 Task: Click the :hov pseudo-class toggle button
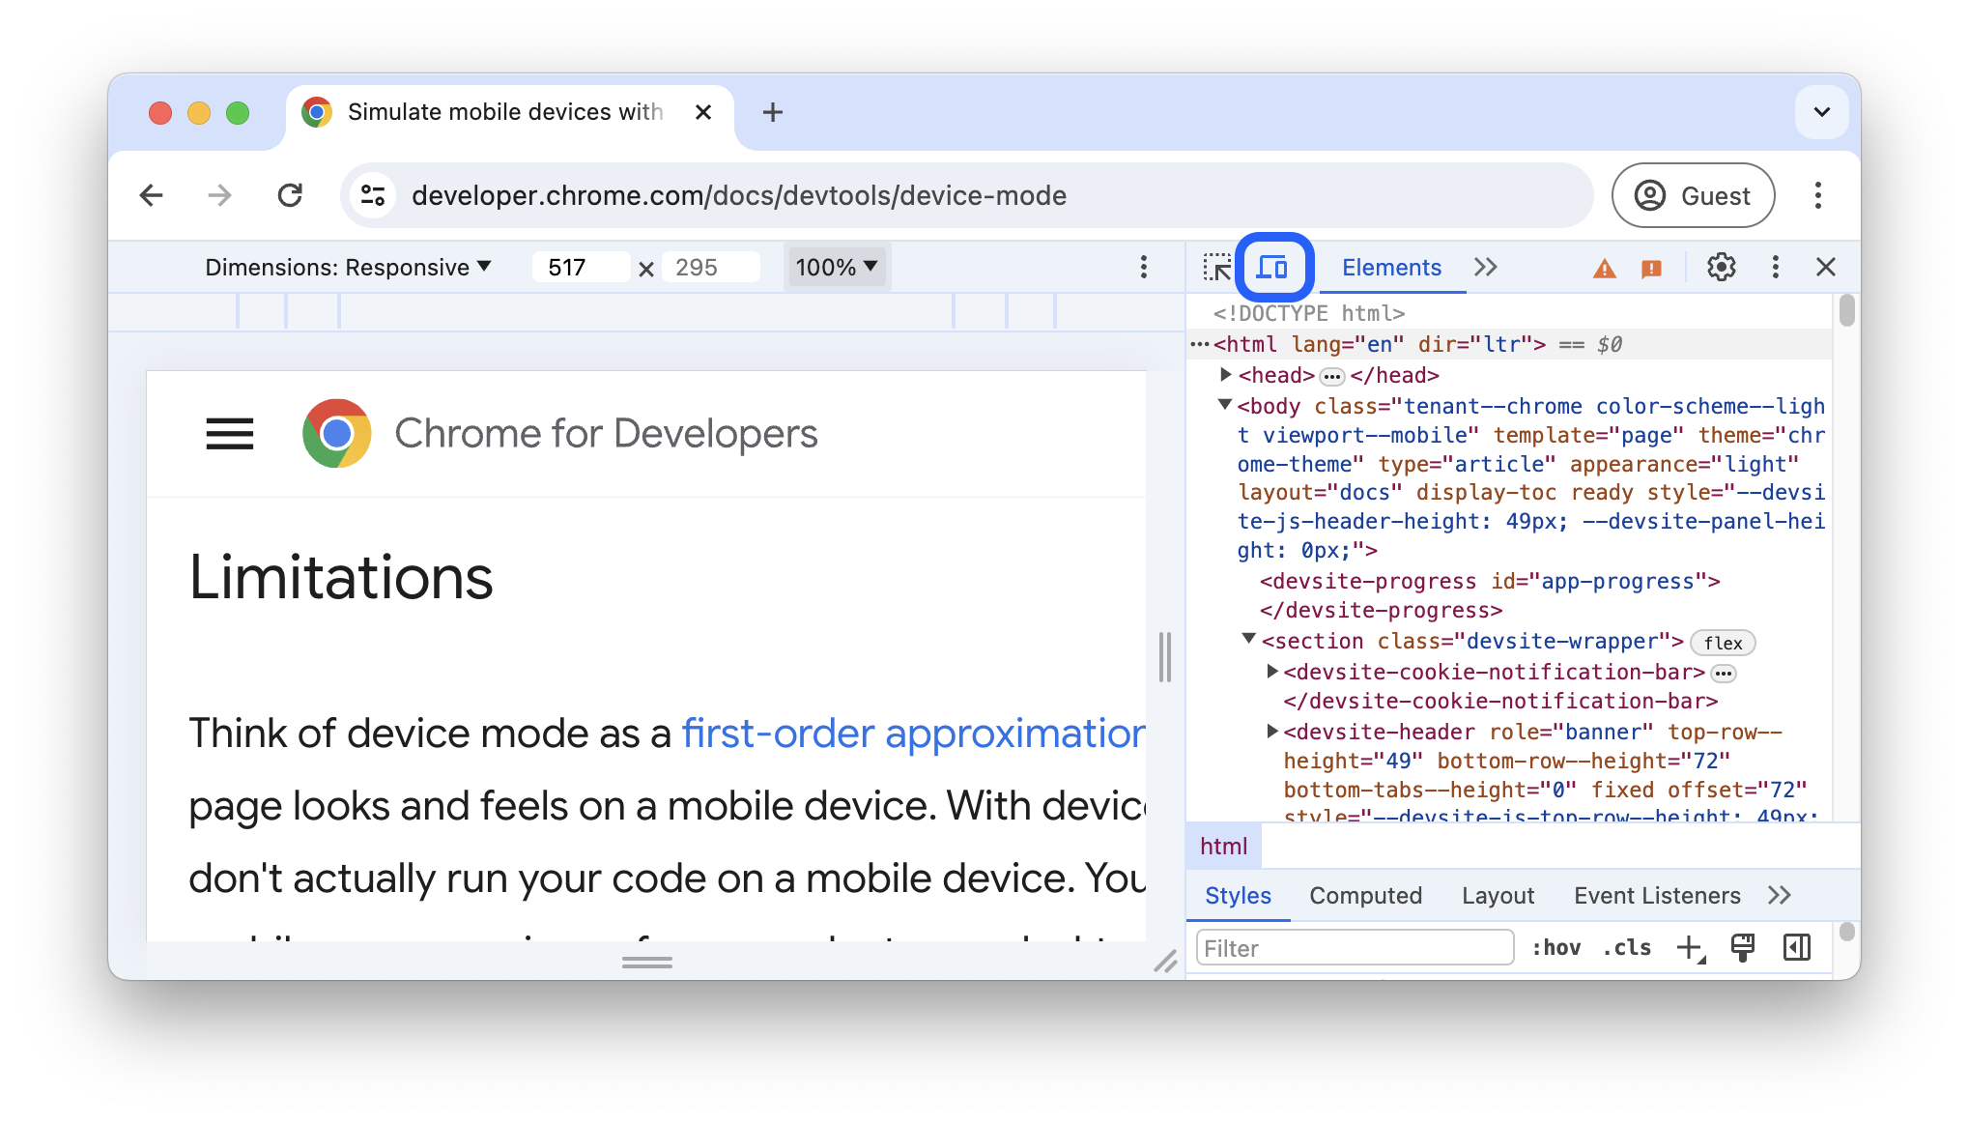(x=1557, y=947)
